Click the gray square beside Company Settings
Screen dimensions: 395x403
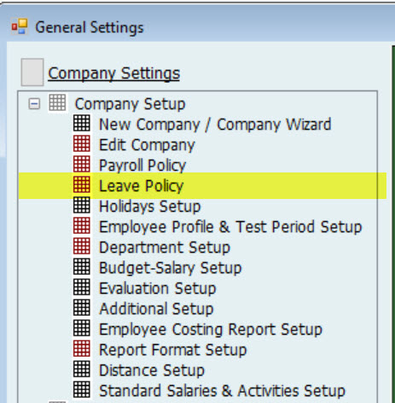(x=32, y=73)
